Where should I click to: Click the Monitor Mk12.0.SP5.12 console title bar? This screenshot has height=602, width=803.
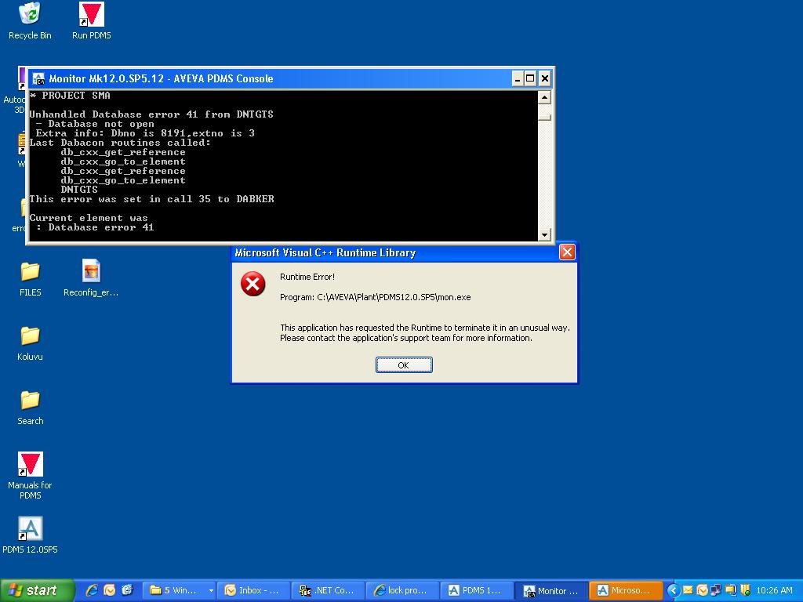290,79
